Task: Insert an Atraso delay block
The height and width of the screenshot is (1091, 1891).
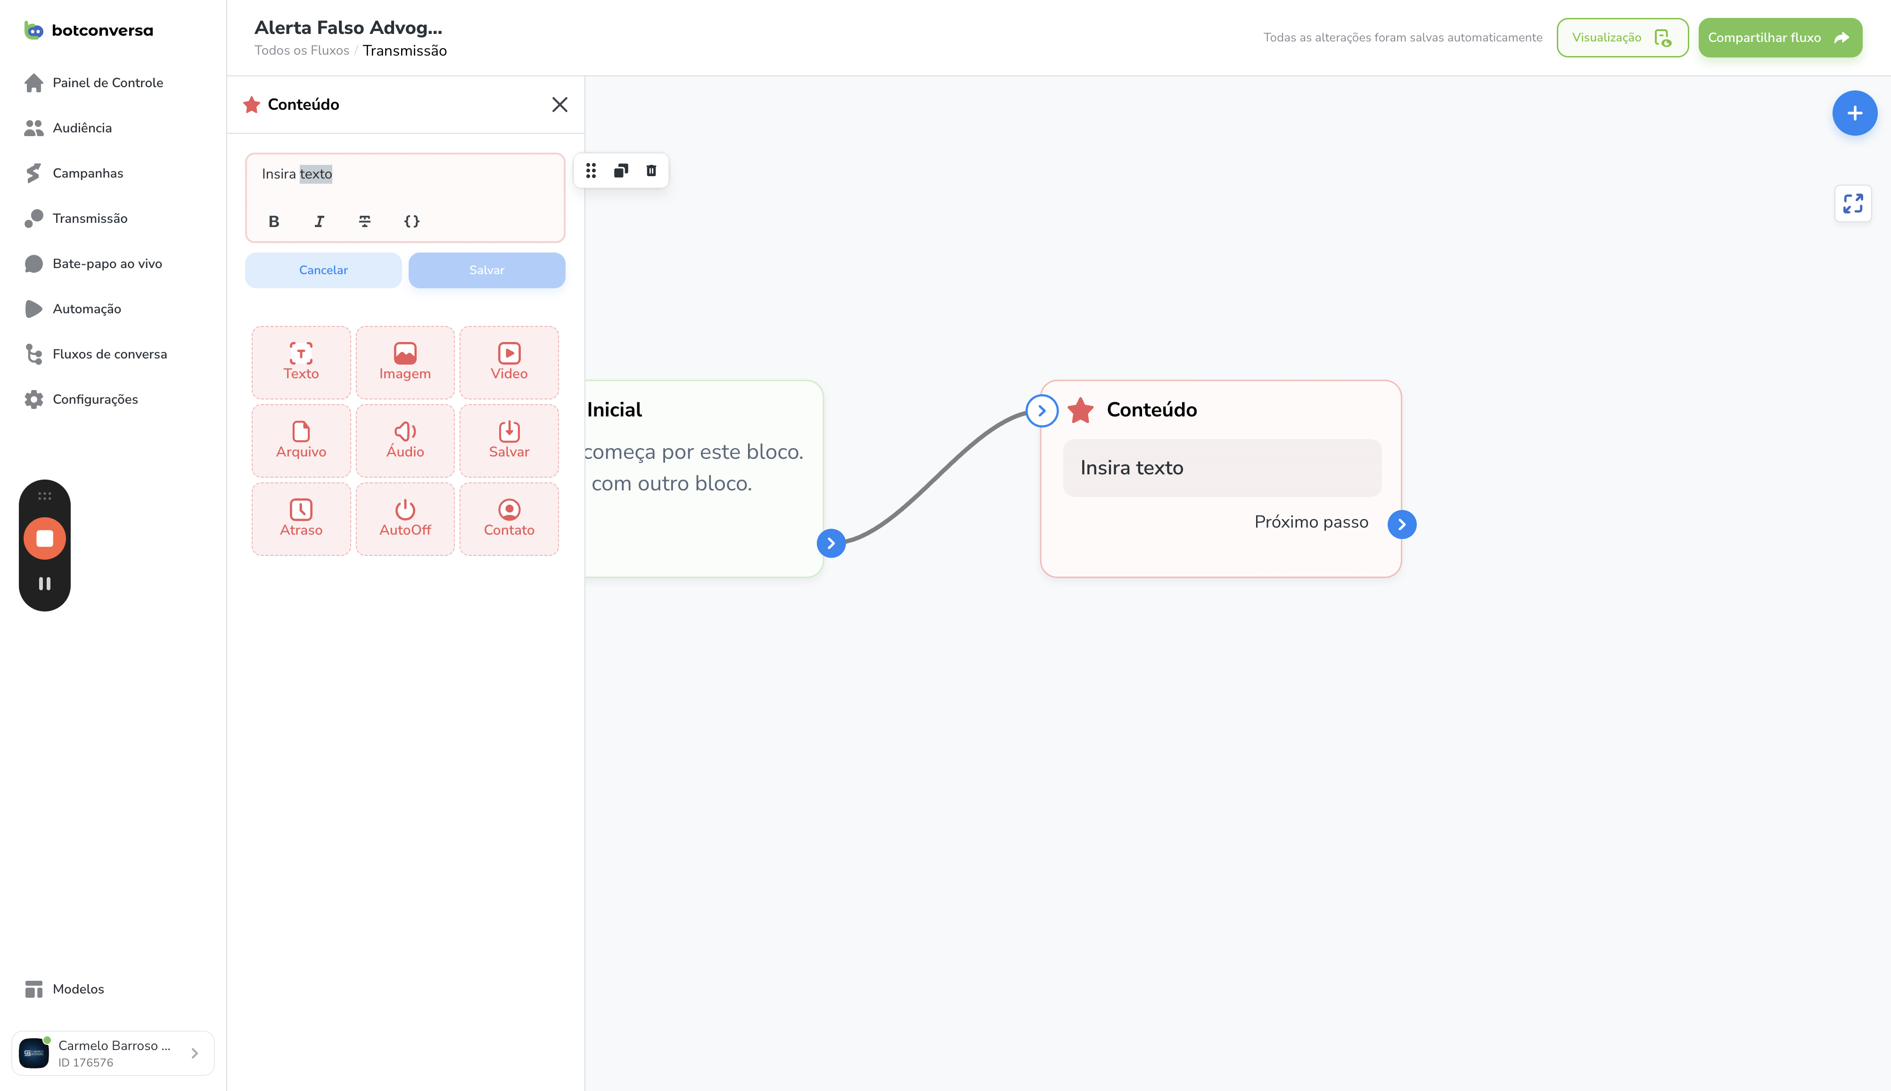Action: click(x=301, y=519)
